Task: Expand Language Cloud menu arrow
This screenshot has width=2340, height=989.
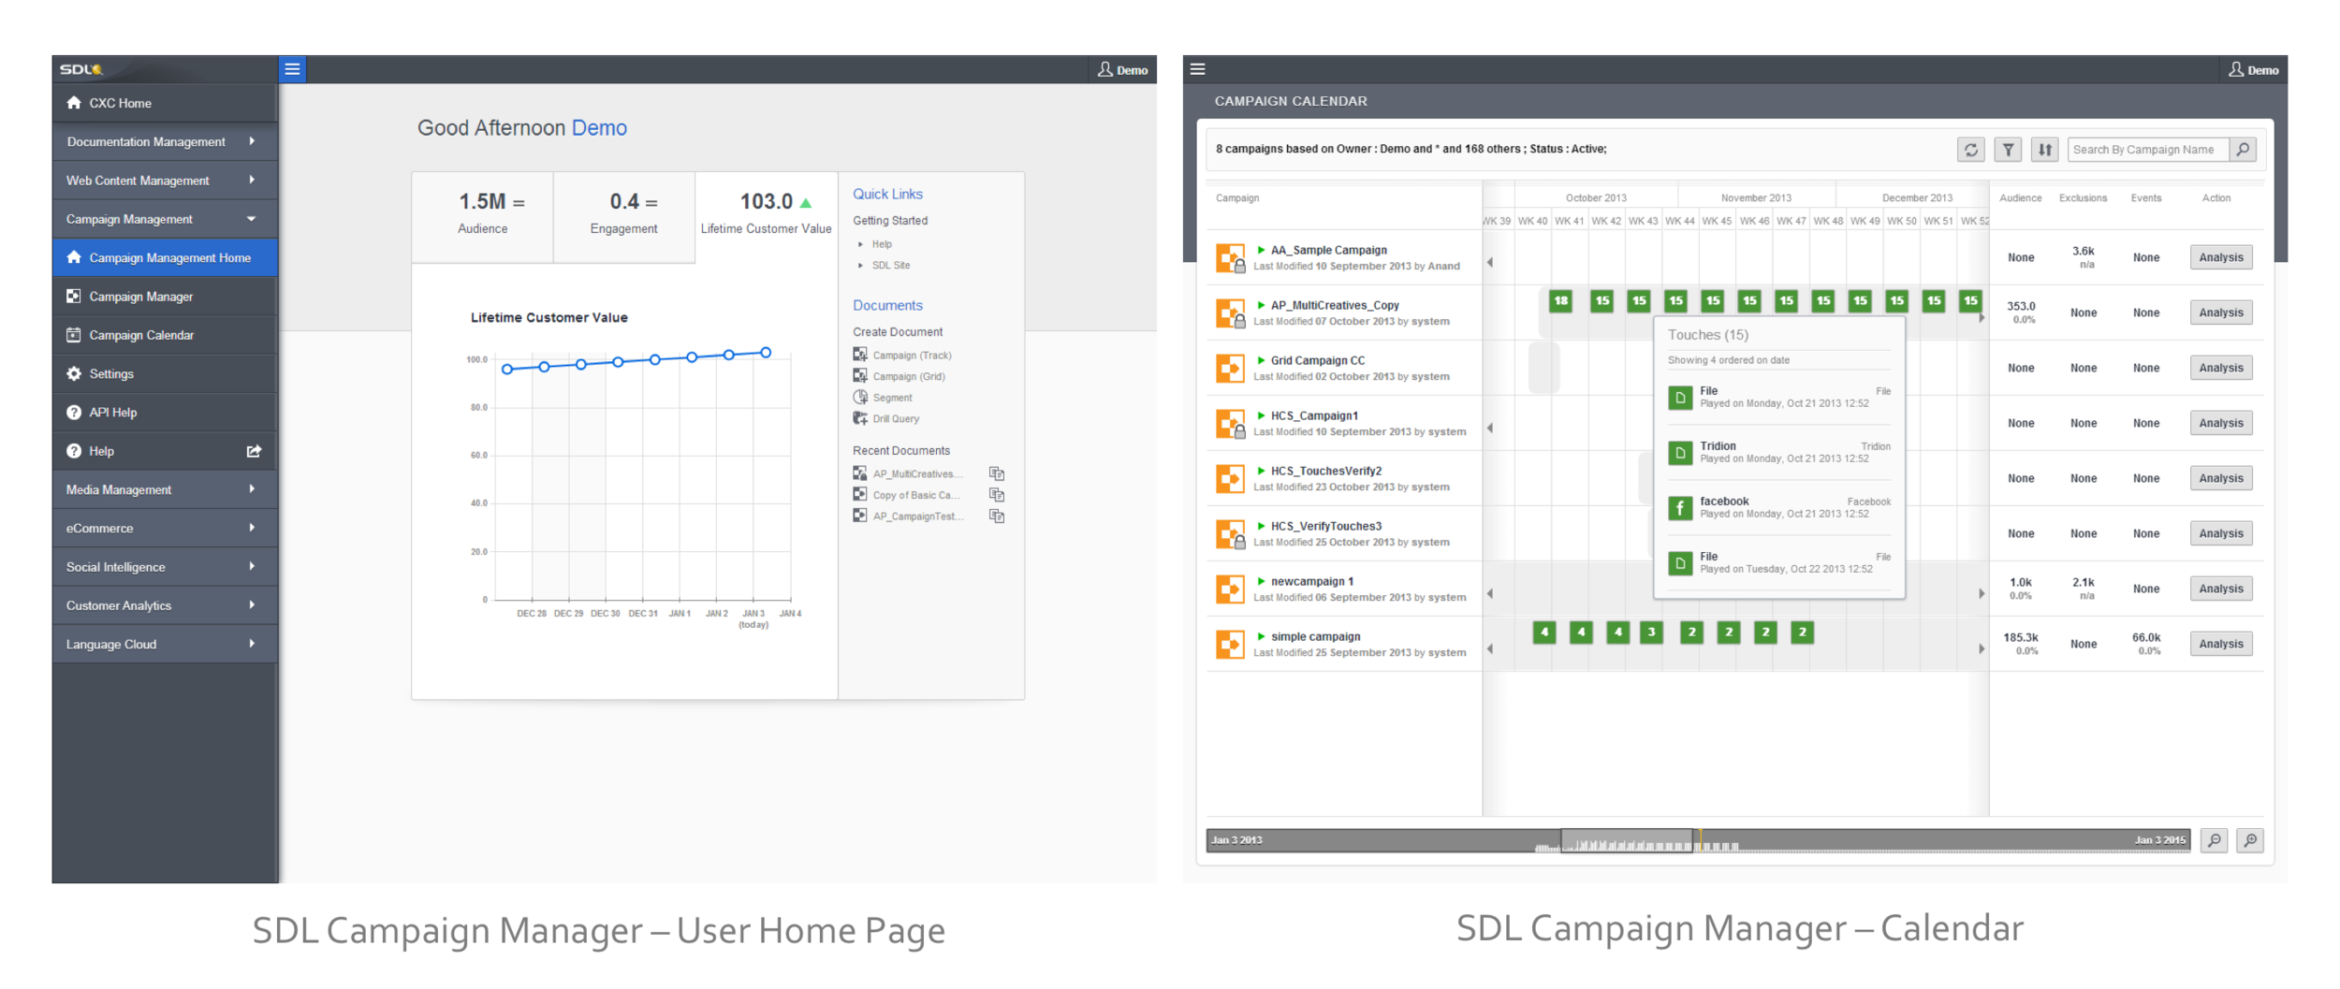Action: pyautogui.click(x=252, y=644)
